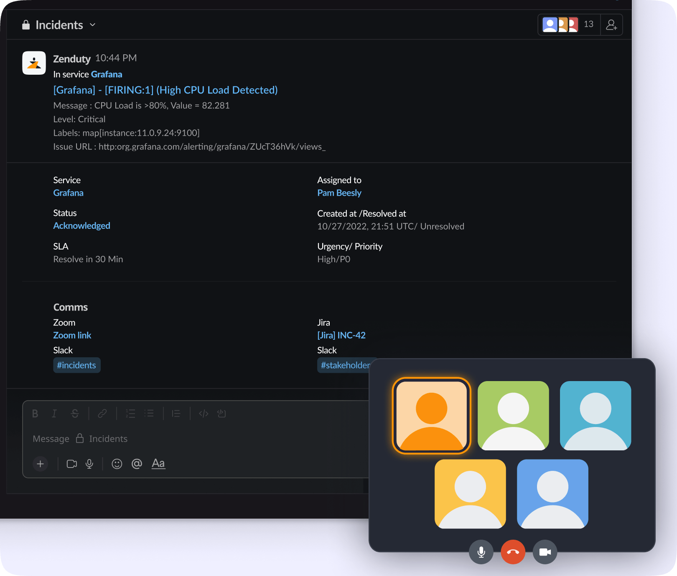
Task: View the Jira ticket INC-42
Action: 341,335
